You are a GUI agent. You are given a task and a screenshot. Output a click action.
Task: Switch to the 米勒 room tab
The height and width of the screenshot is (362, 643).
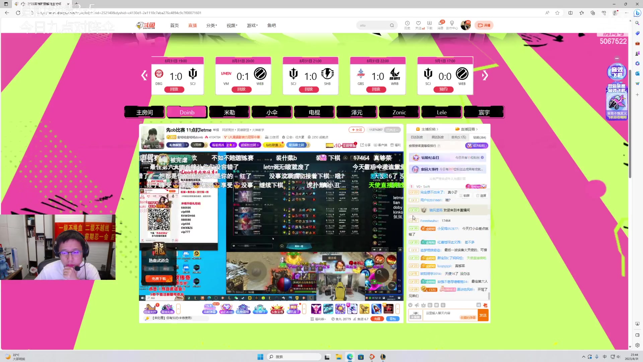click(229, 112)
